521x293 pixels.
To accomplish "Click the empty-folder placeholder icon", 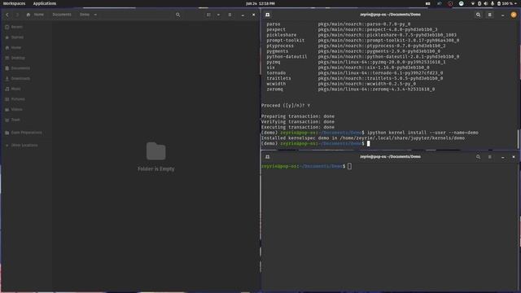I will point(155,151).
